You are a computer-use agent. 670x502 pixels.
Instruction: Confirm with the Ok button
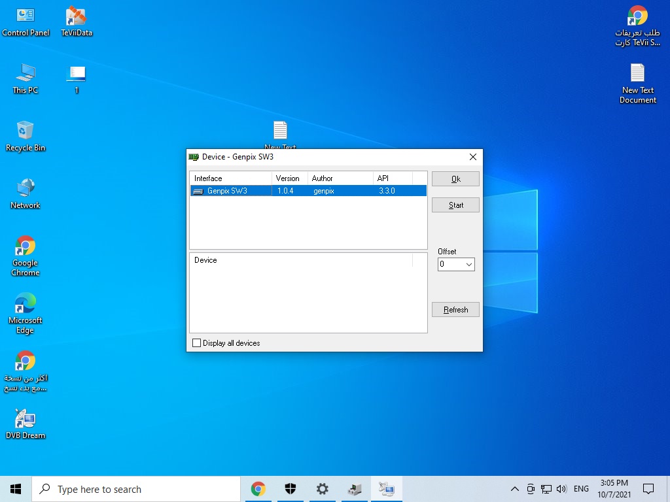tap(455, 179)
